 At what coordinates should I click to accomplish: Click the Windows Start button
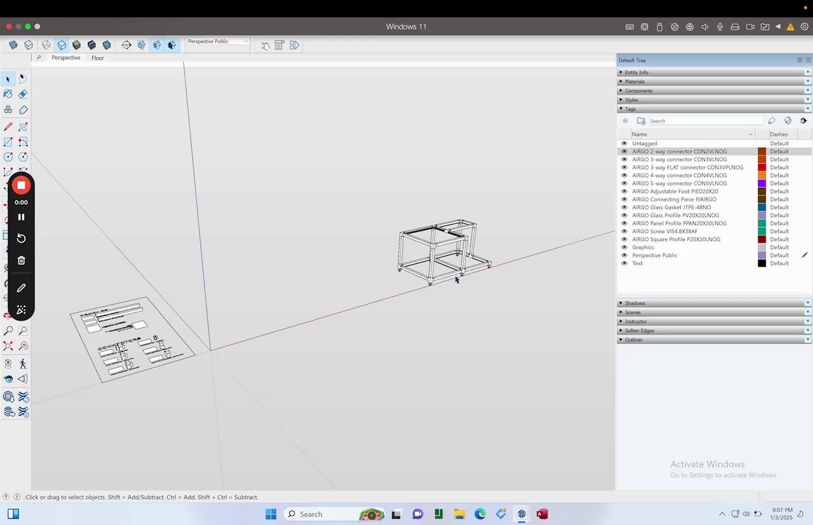(271, 514)
